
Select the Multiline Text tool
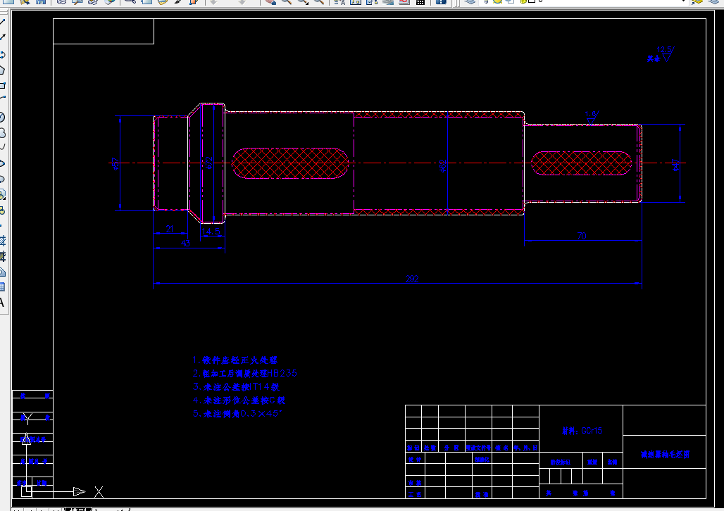2,303
